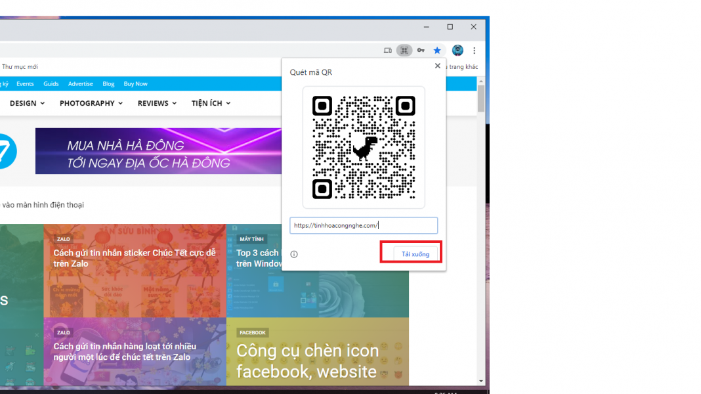The height and width of the screenshot is (394, 701).
Task: Expand the TIỆN ÍCH dropdown menu
Action: [x=211, y=103]
